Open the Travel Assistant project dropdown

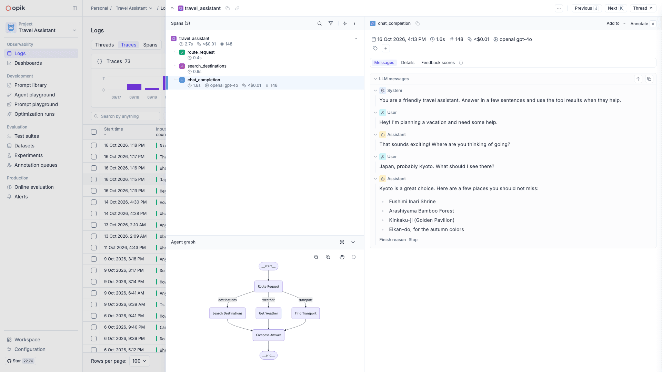(x=41, y=28)
